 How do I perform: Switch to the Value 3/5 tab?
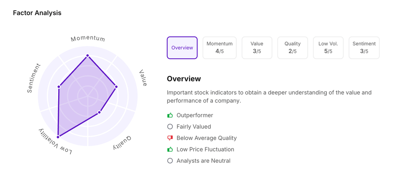coord(257,48)
